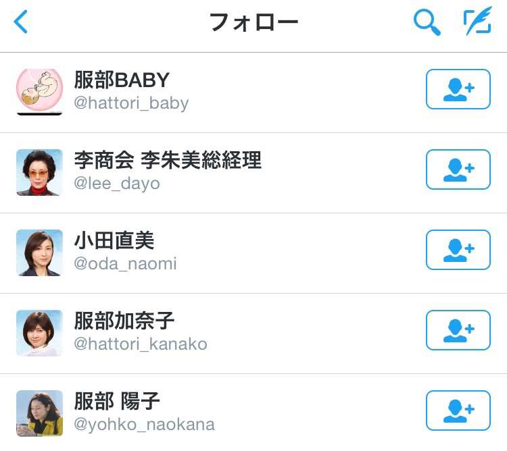Screen dimensions: 507x451
Task: Open 服部加奈子 name row
Action: (x=254, y=334)
